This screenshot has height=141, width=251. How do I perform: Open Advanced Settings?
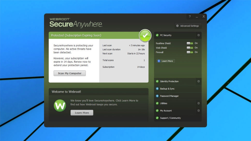click(x=188, y=26)
